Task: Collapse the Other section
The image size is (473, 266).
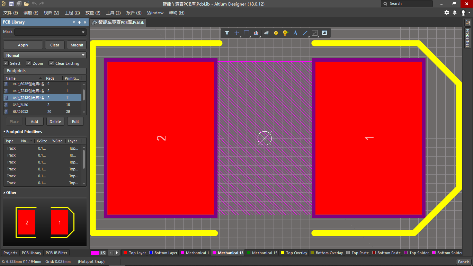Action: tap(5, 193)
